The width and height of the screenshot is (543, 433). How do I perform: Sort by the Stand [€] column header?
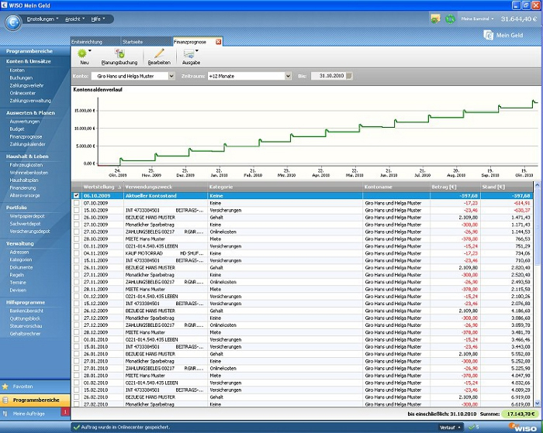pyautogui.click(x=507, y=187)
